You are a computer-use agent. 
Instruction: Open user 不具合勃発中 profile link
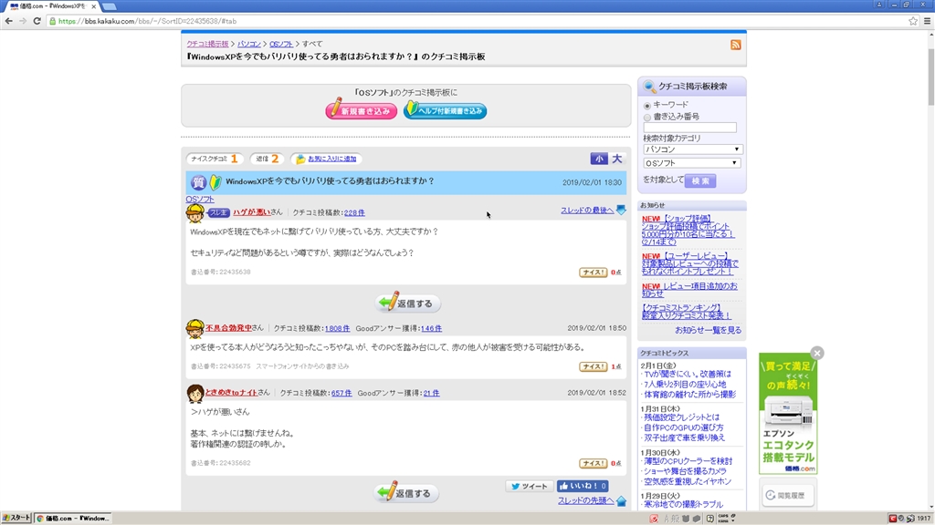[228, 328]
